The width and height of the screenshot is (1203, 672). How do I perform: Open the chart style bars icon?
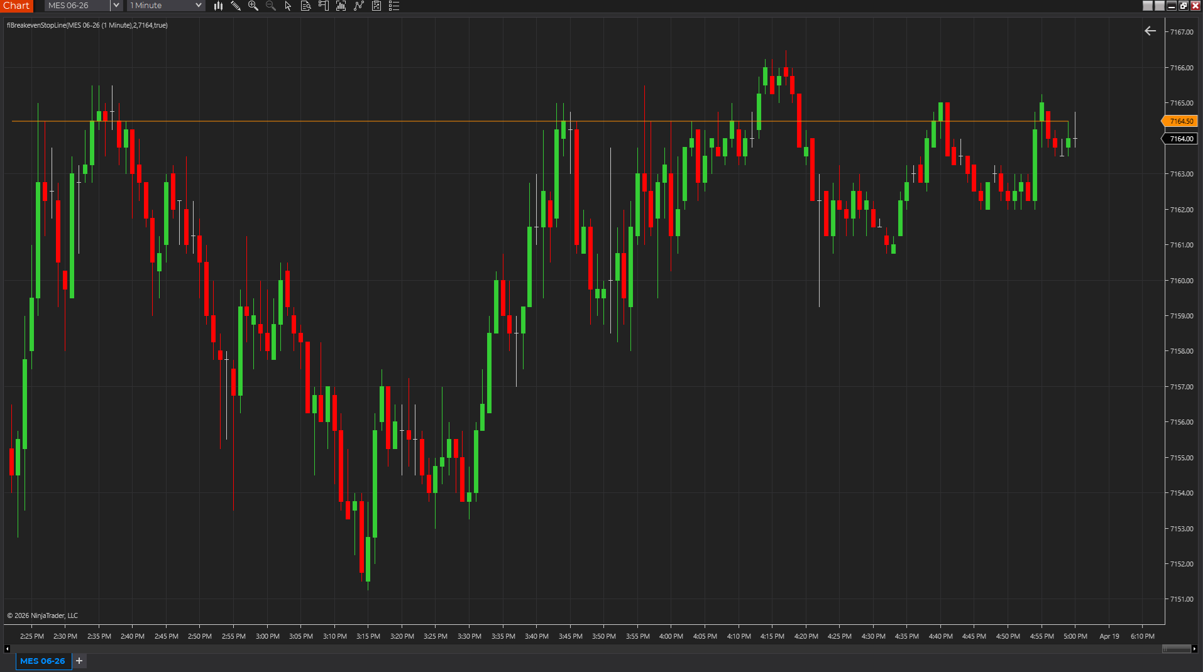pyautogui.click(x=218, y=6)
